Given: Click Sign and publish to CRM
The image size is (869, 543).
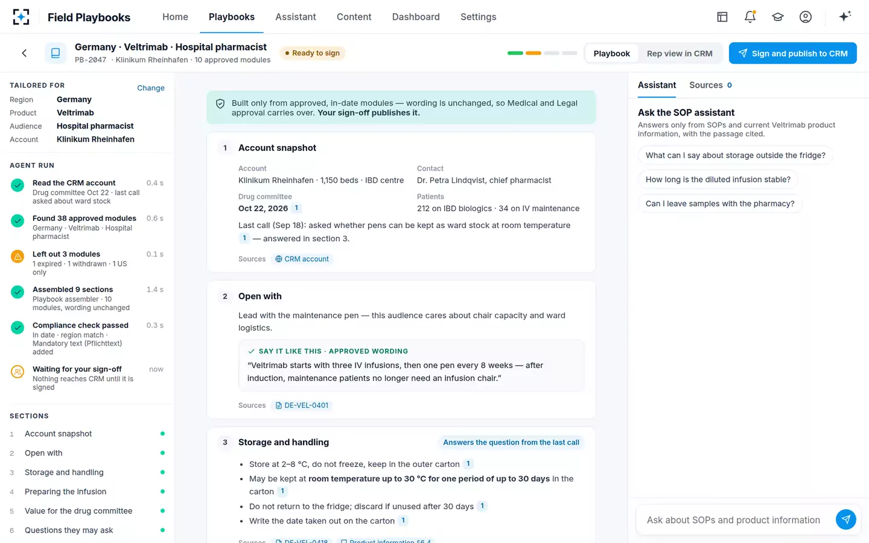Looking at the screenshot, I should (793, 53).
